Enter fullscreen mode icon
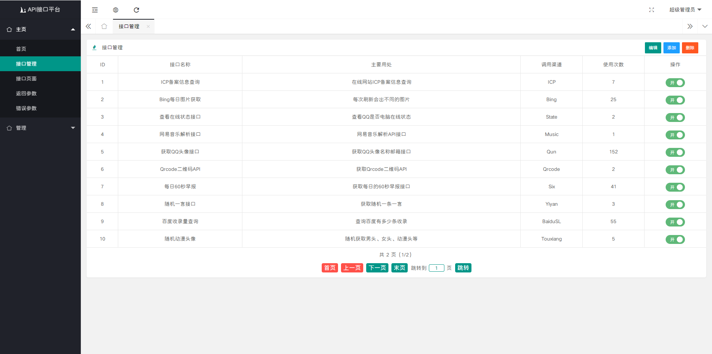This screenshot has width=712, height=354. tap(652, 10)
